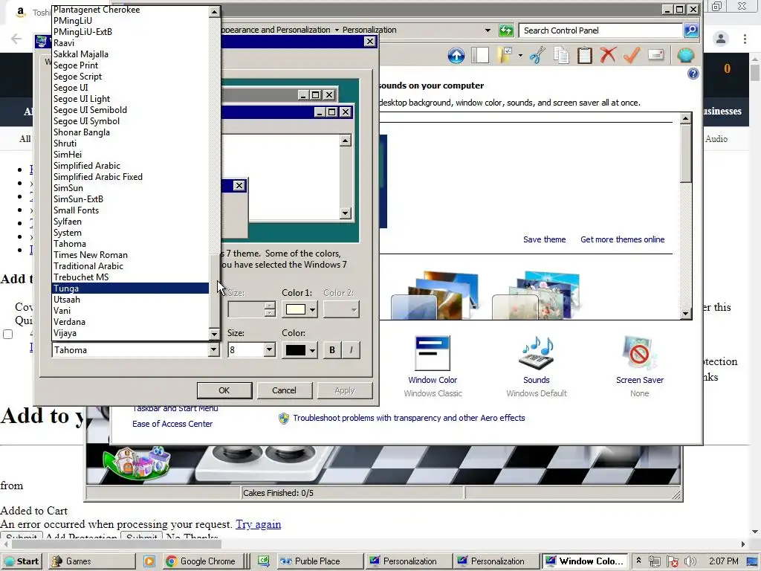Open Window Color settings icon
Screen dimensions: 761x571
(x=433, y=353)
